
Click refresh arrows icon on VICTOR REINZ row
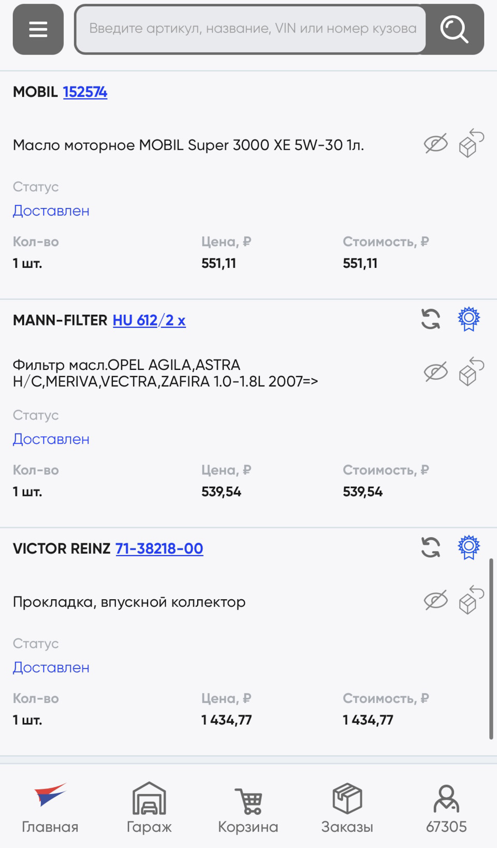click(431, 548)
